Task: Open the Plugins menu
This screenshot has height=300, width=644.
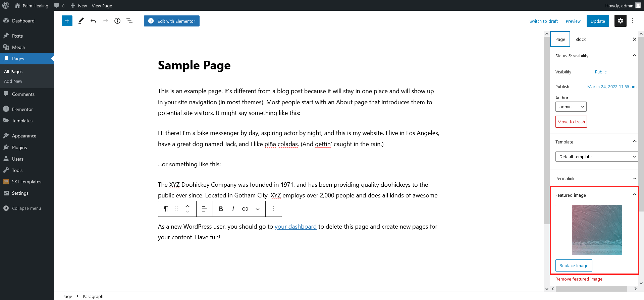Action: pos(27,147)
